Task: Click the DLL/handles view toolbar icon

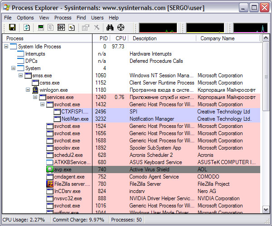Action: coord(71,27)
